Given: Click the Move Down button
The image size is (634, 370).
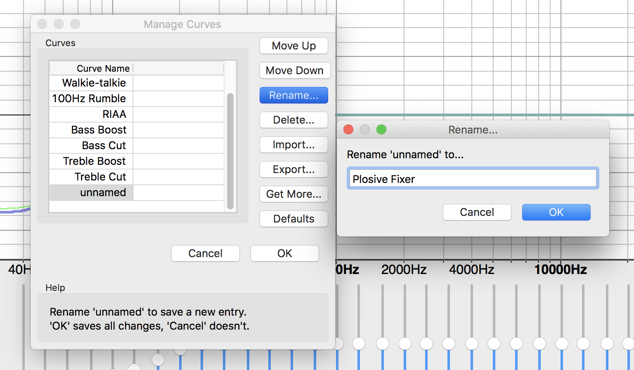Looking at the screenshot, I should (x=295, y=70).
